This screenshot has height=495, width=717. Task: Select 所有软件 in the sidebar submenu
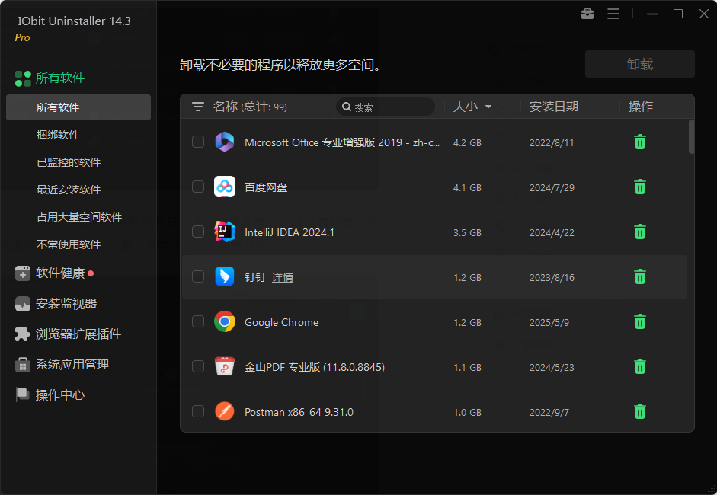coord(78,107)
